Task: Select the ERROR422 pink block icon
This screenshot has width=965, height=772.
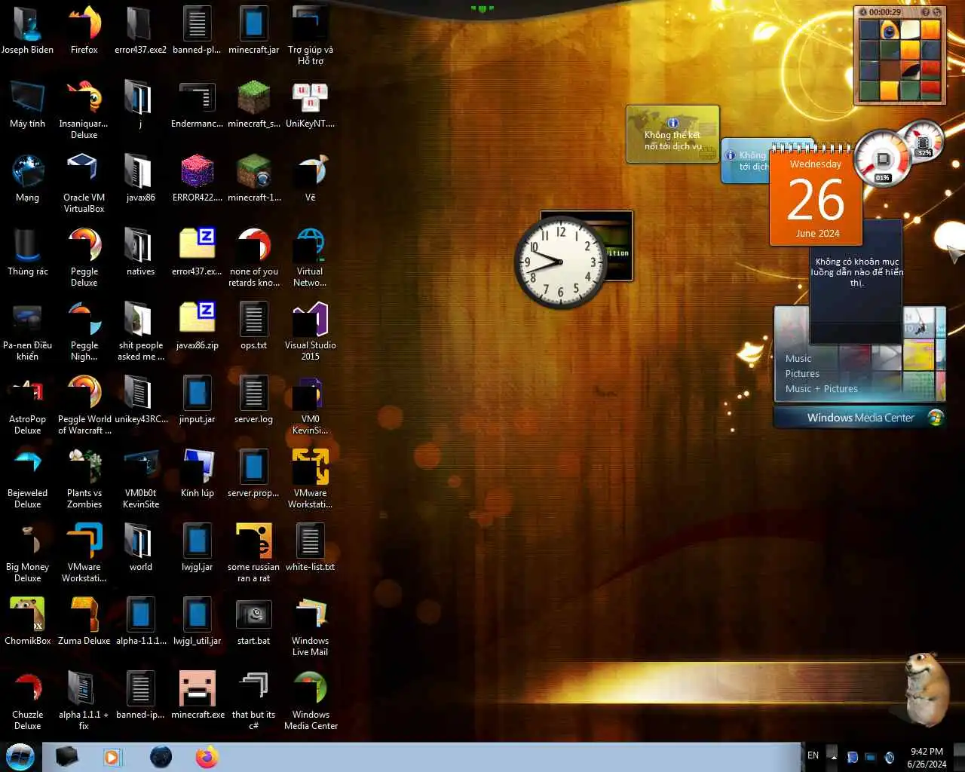Action: [198, 178]
